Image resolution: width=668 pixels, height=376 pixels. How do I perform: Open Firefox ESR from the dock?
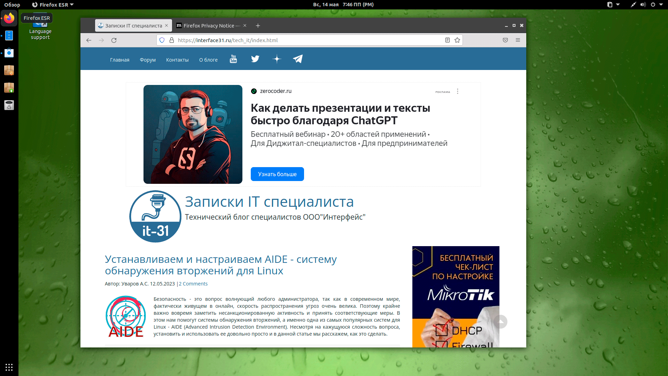9,18
